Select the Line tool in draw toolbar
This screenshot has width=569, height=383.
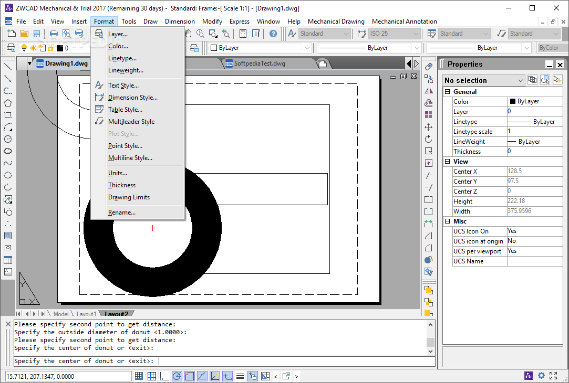coord(8,67)
